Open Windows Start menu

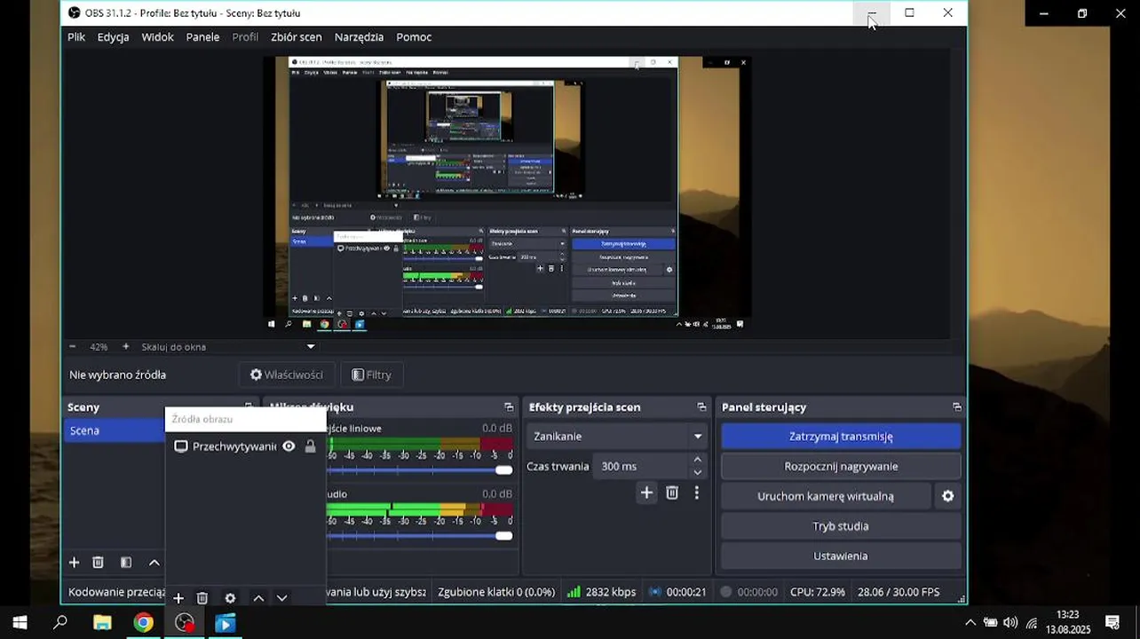pyautogui.click(x=20, y=623)
